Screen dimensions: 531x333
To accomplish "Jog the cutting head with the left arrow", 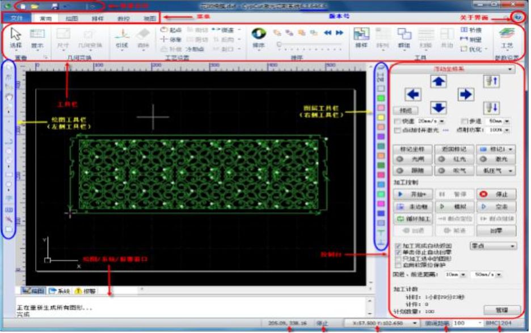I will click(413, 95).
